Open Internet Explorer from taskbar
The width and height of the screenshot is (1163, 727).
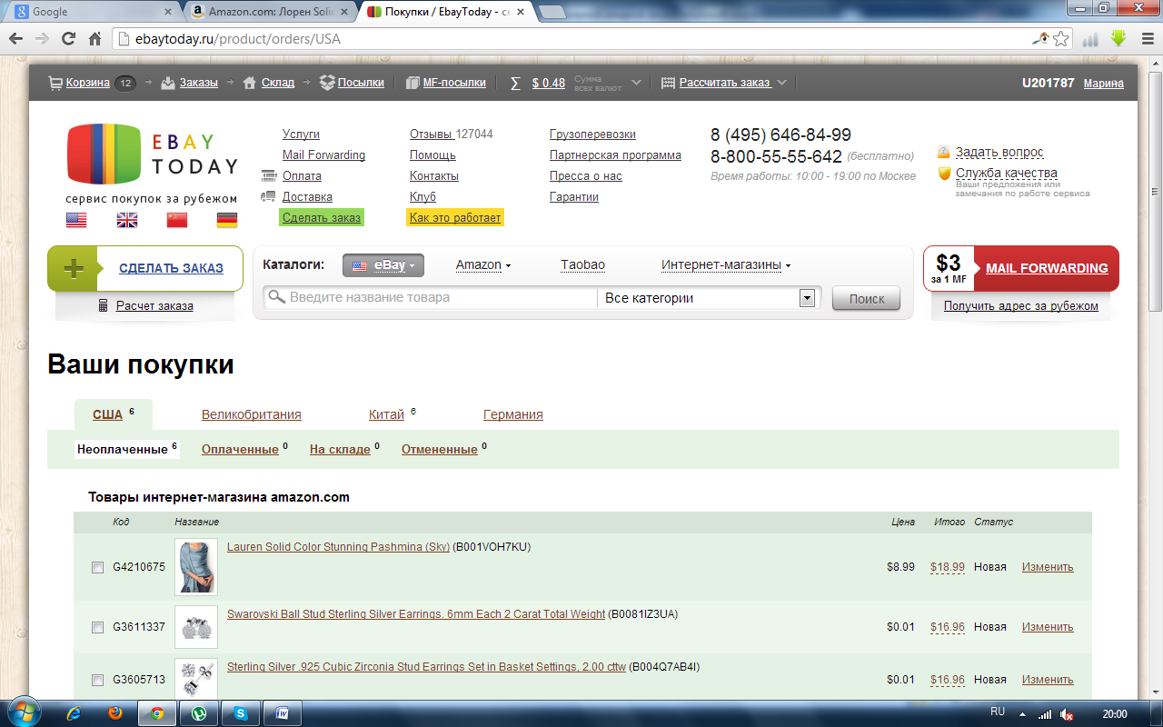click(75, 713)
